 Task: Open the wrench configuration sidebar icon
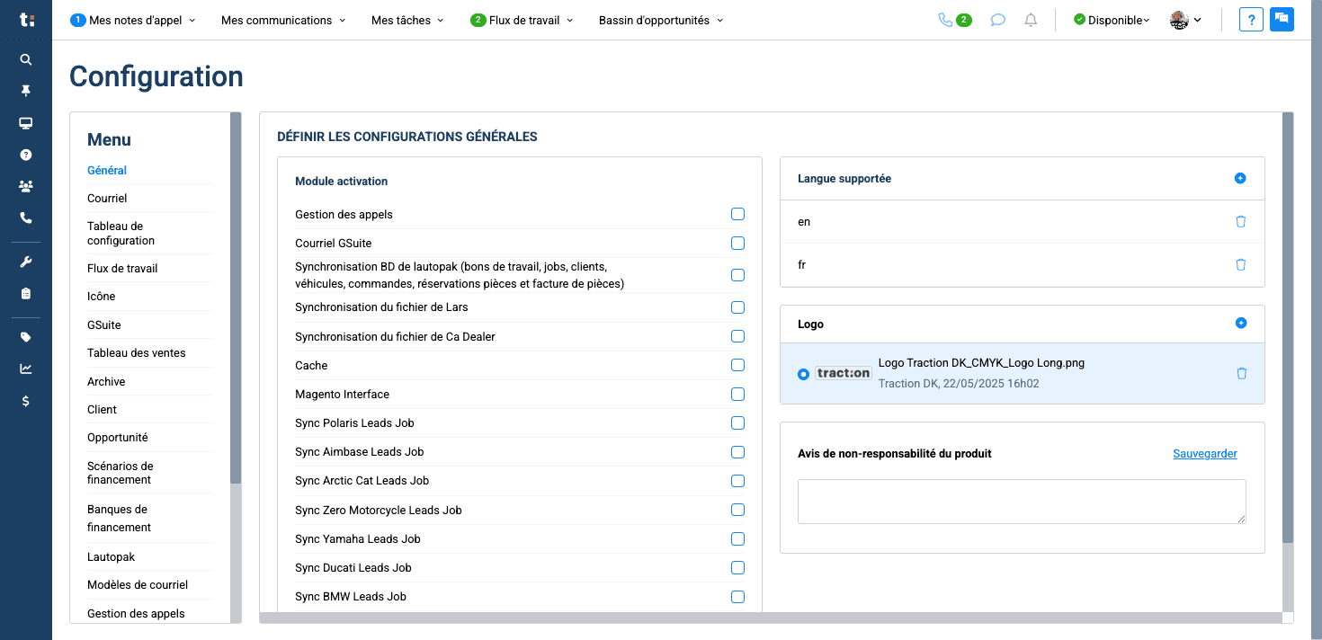coord(26,262)
